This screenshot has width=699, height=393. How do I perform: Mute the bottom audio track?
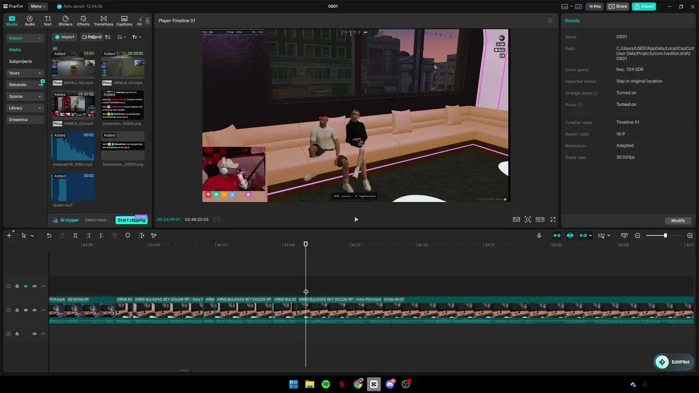[x=34, y=334]
